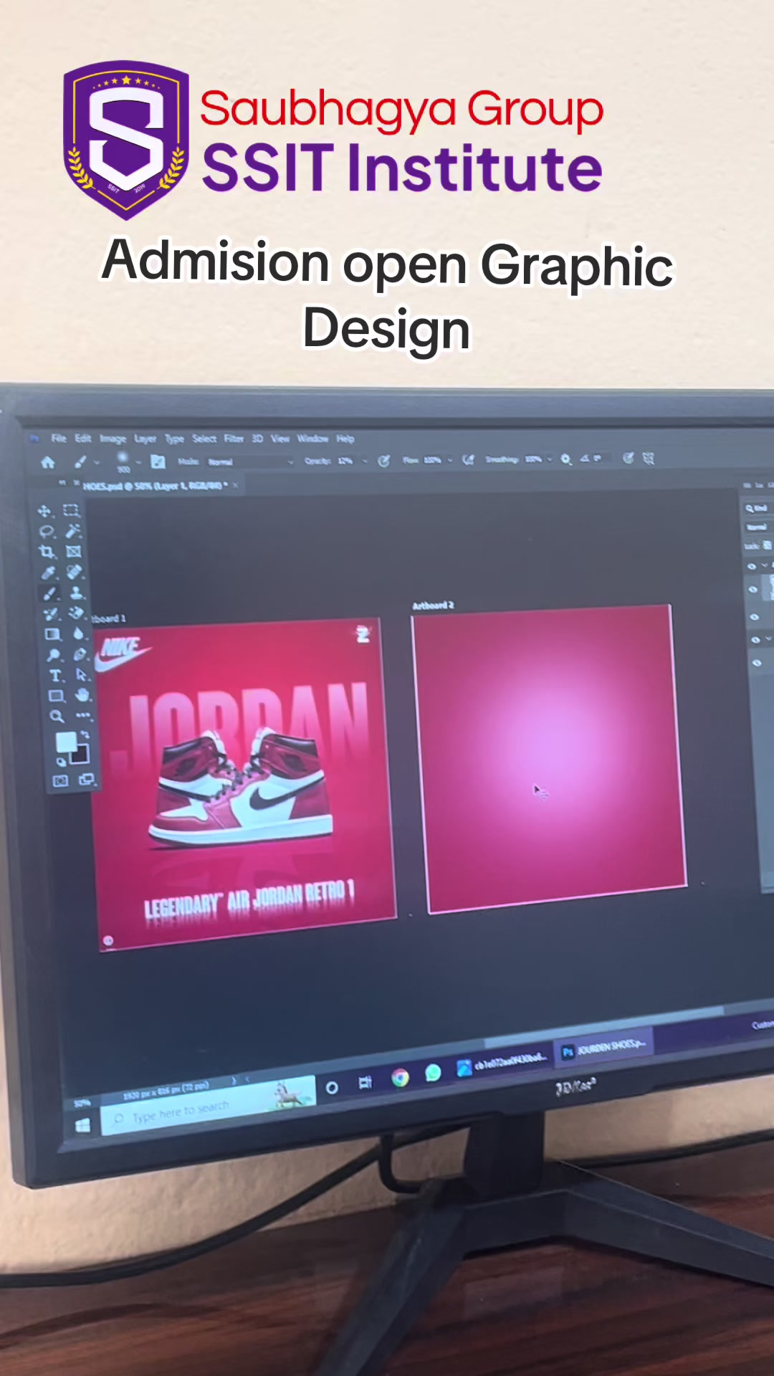Select the Eyedropper tool
774x1376 pixels.
point(48,573)
